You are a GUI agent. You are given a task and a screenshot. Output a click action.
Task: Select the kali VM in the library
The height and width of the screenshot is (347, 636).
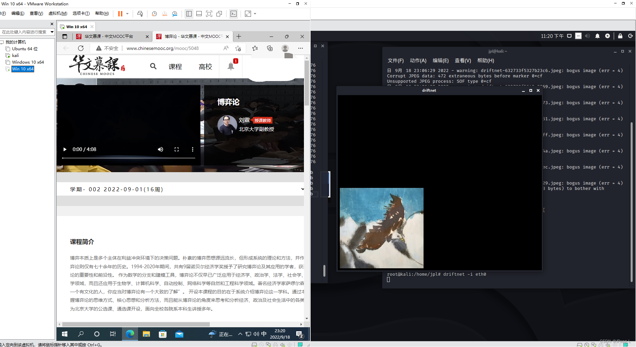tap(15, 55)
